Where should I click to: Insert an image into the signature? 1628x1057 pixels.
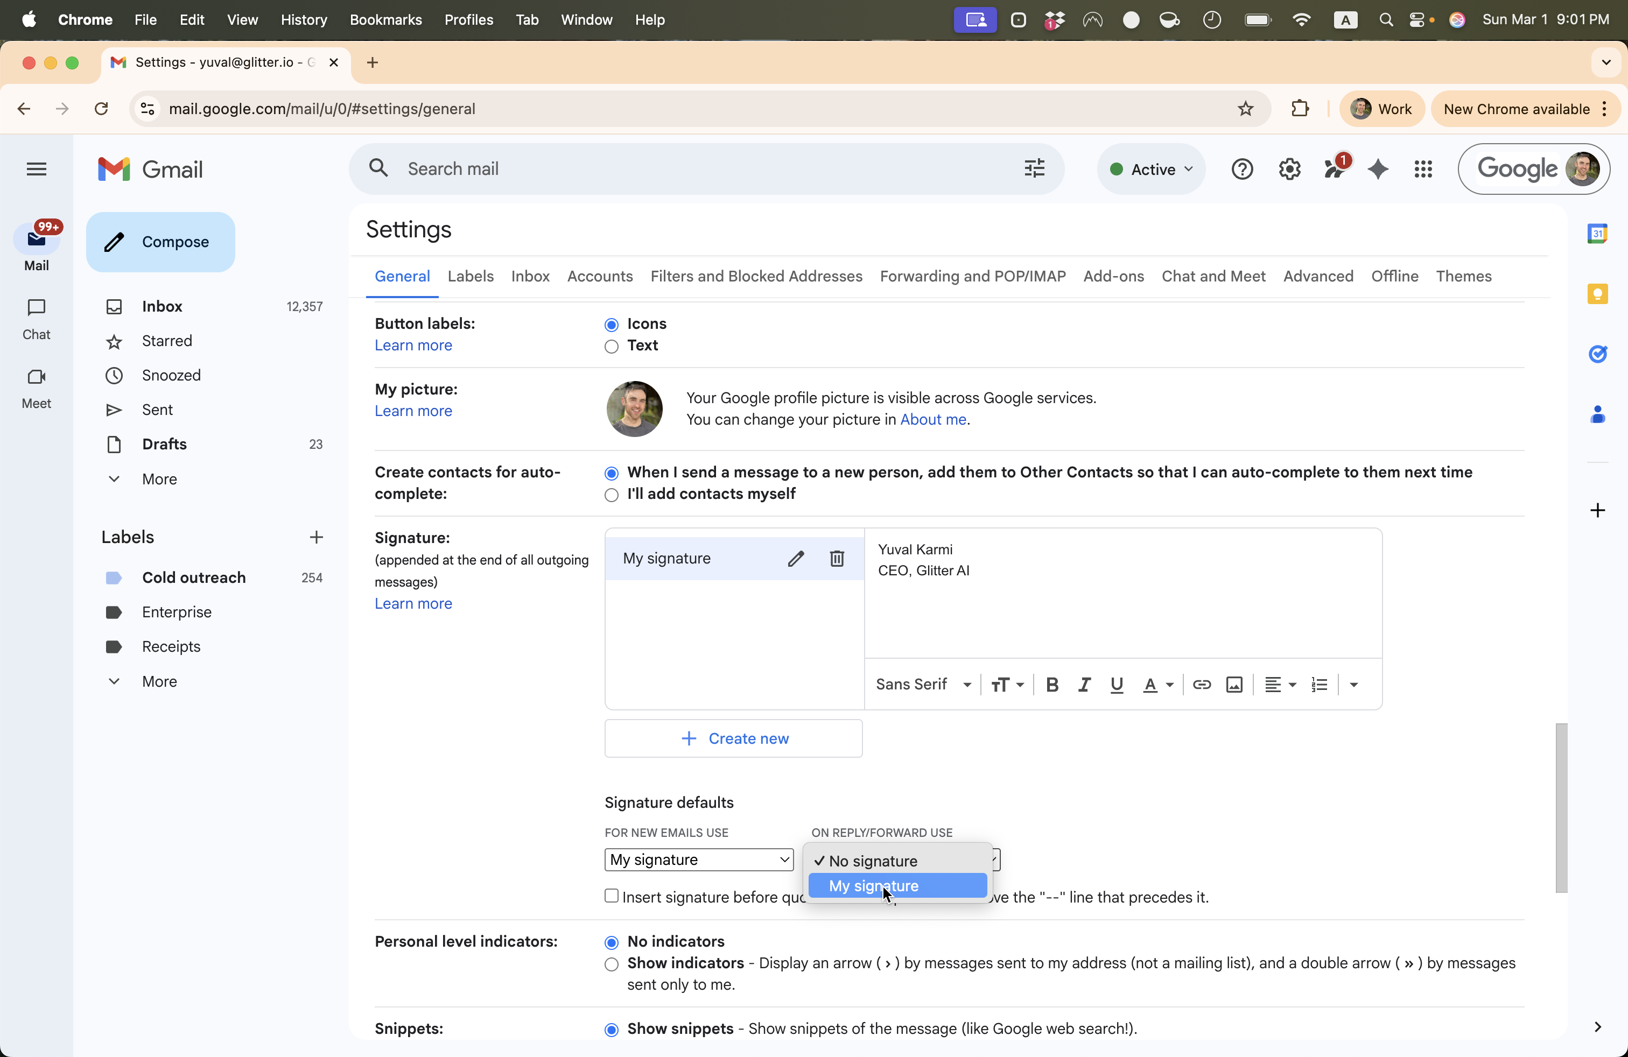point(1234,685)
